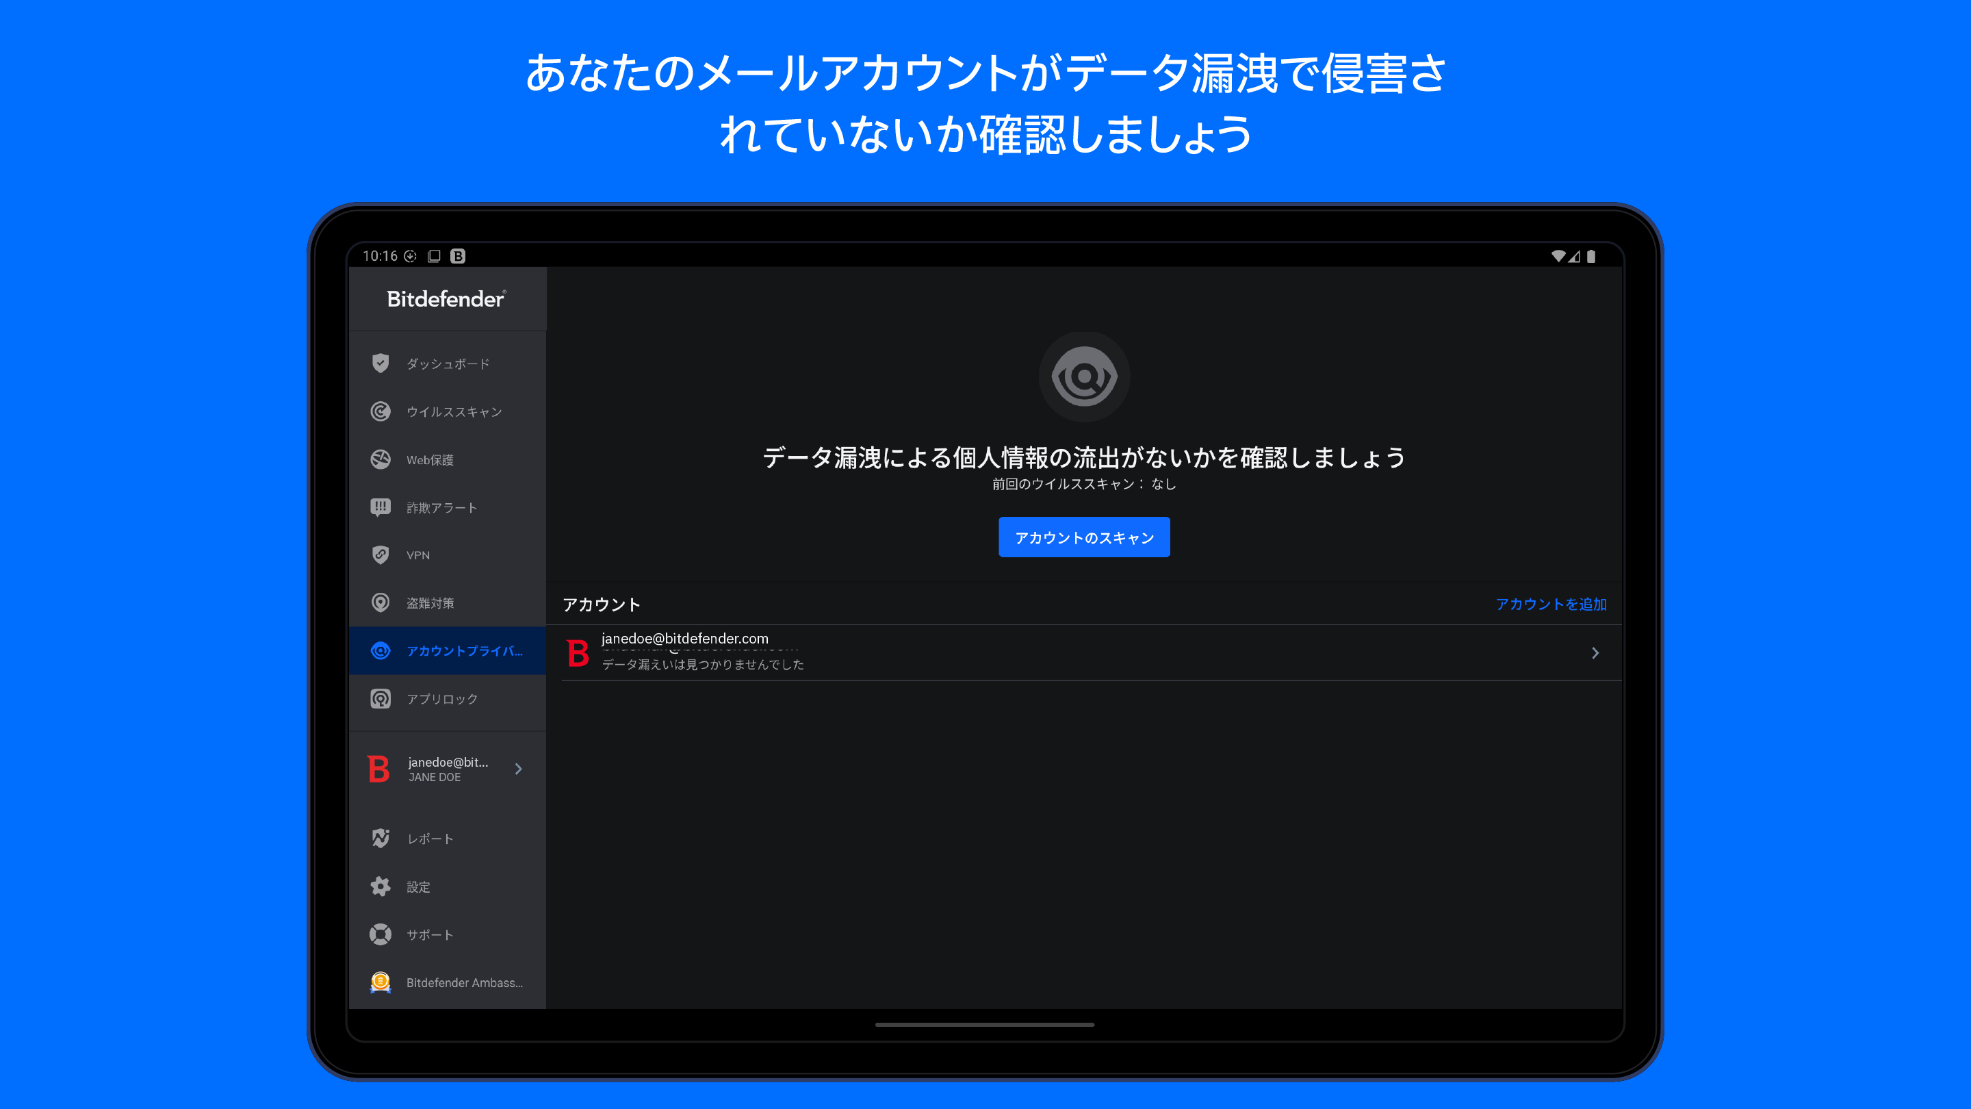Click データ漏えいは見つかりませんでした status text
Screen dimensions: 1971x1109
point(702,664)
